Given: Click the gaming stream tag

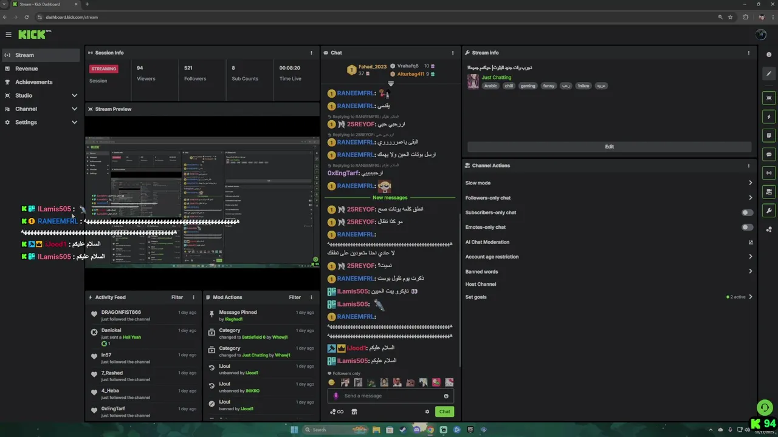Looking at the screenshot, I should click(x=528, y=86).
